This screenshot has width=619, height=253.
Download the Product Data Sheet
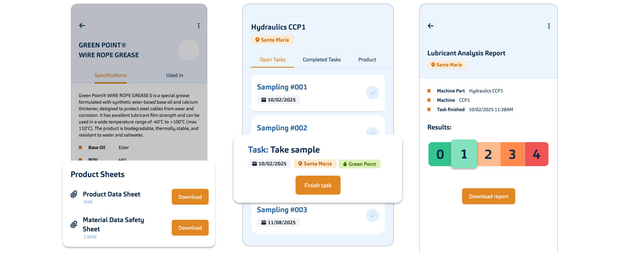coord(190,197)
